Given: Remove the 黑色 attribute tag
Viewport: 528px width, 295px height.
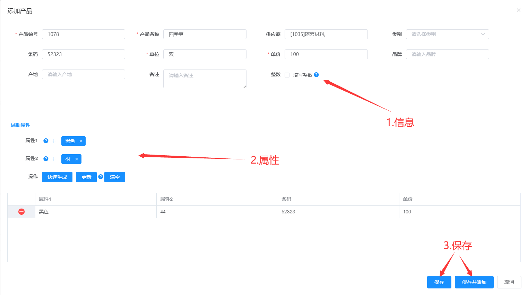Looking at the screenshot, I should 81,141.
